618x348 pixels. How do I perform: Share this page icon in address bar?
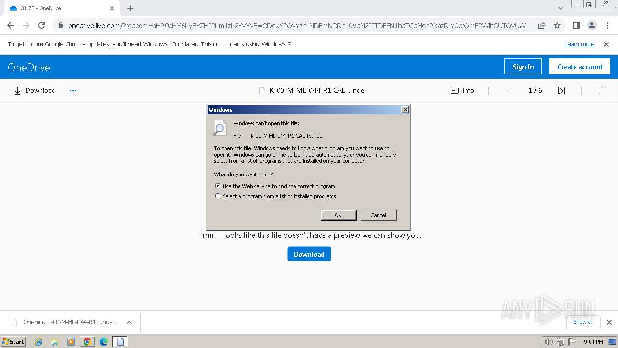pos(542,25)
